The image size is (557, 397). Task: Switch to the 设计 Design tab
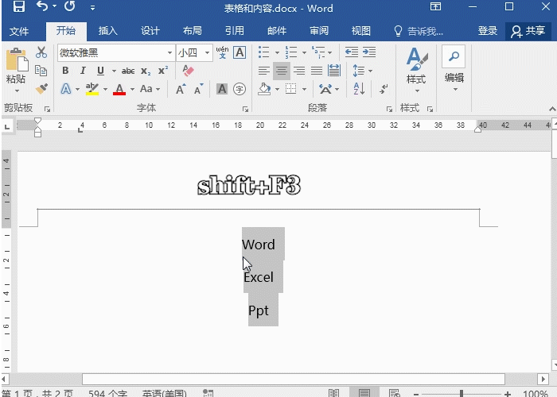click(x=150, y=31)
